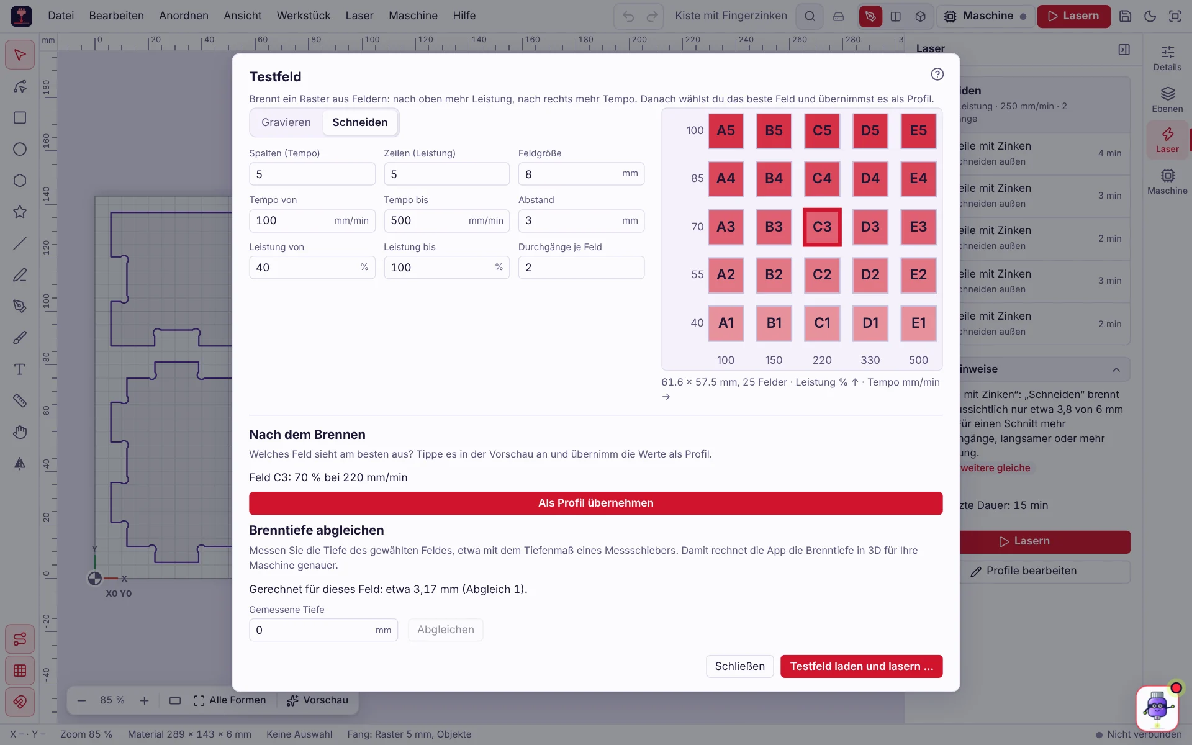Click the Feldgröße input field
1192x745 pixels.
click(581, 174)
